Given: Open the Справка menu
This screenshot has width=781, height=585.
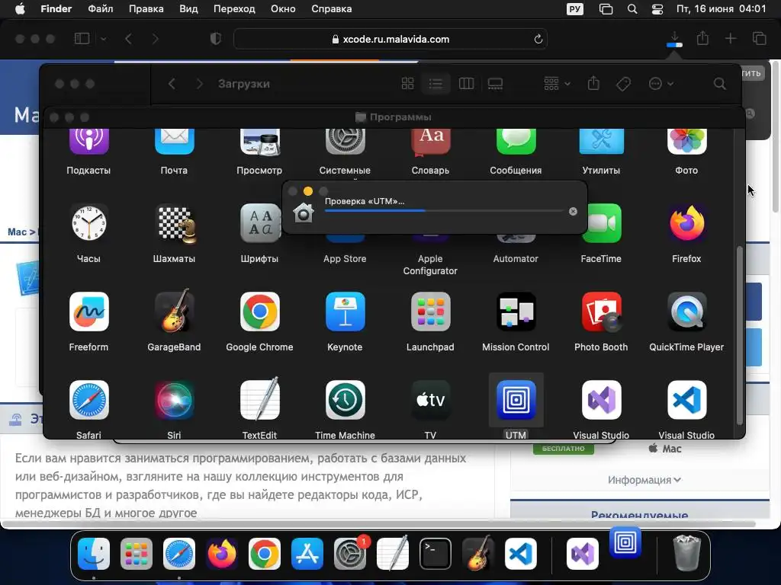Looking at the screenshot, I should point(331,9).
